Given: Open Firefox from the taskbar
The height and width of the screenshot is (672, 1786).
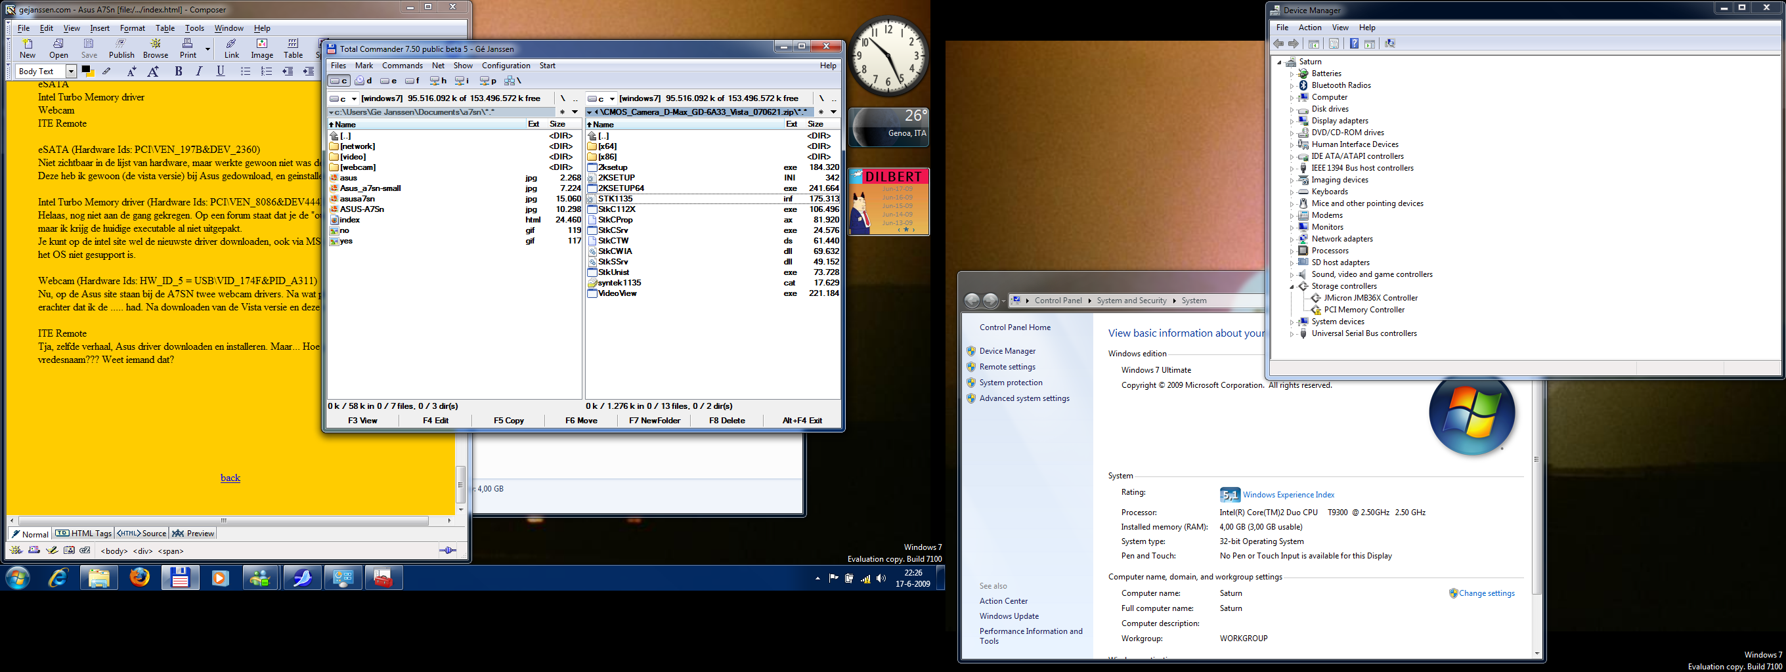Looking at the screenshot, I should (x=139, y=577).
